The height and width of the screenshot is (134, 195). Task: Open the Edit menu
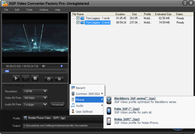pyautogui.click(x=17, y=10)
